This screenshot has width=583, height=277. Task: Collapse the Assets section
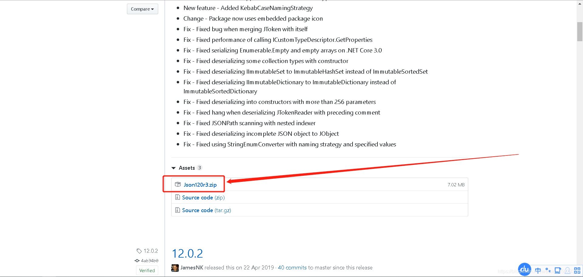173,168
